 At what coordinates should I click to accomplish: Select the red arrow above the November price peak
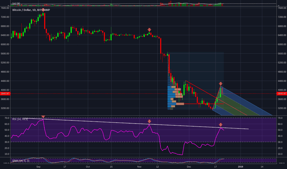coord(149,30)
